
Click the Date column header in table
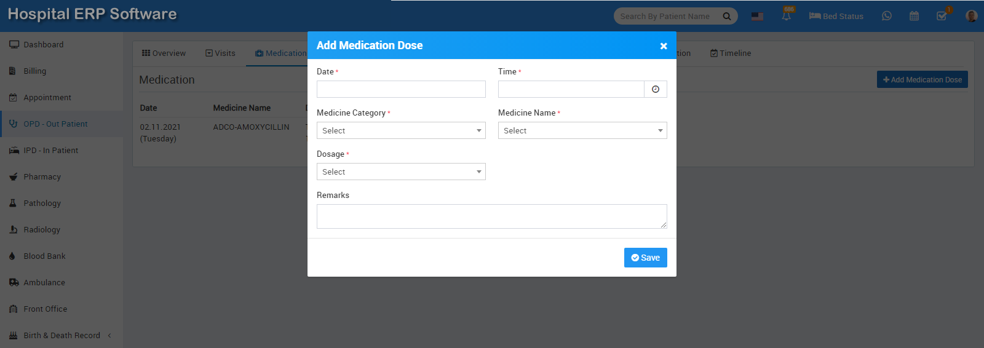point(148,108)
